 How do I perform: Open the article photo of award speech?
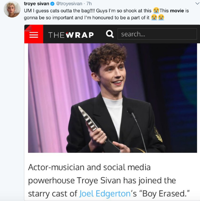[112, 98]
